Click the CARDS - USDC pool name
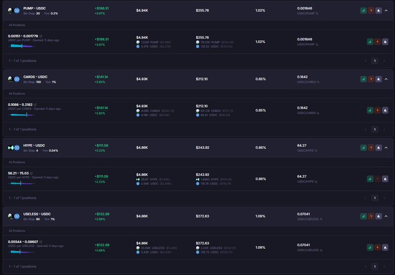 35,77
